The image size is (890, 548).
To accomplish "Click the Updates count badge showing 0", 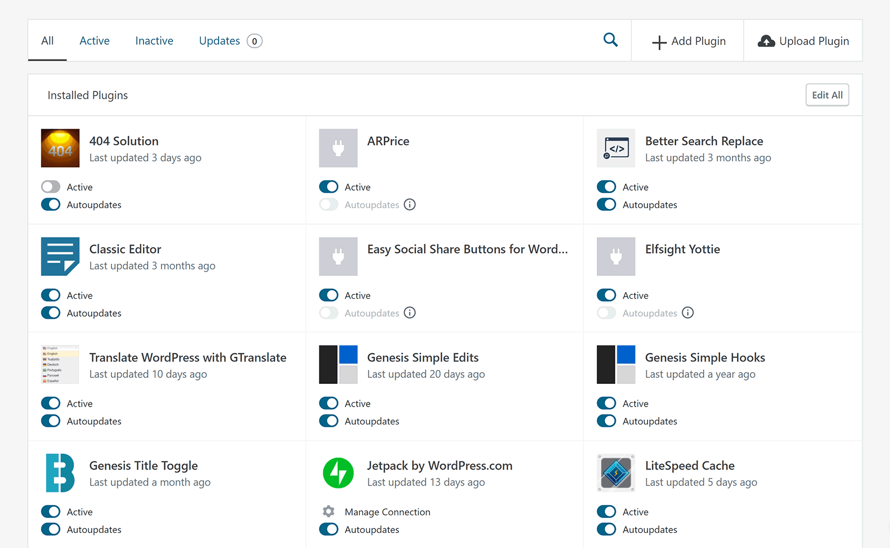I will click(x=255, y=41).
